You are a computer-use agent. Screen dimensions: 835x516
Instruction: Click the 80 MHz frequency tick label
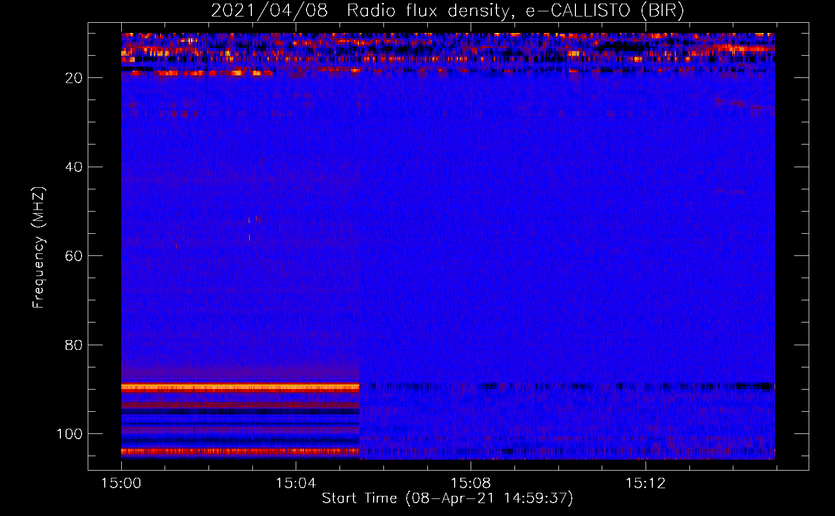click(x=74, y=345)
